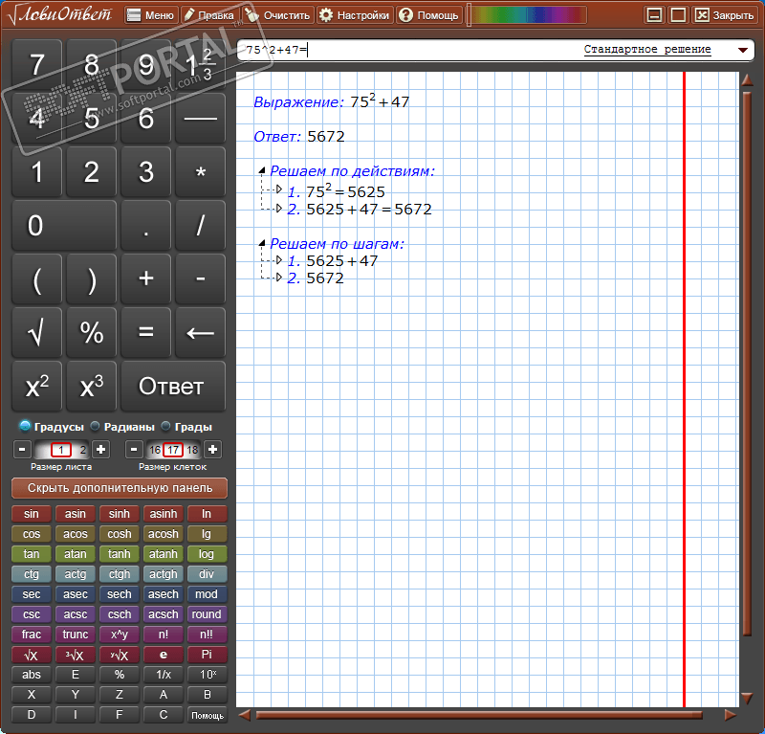Expand solution step 1: 5625+47
Screen dimensions: 765x734
(x=279, y=259)
